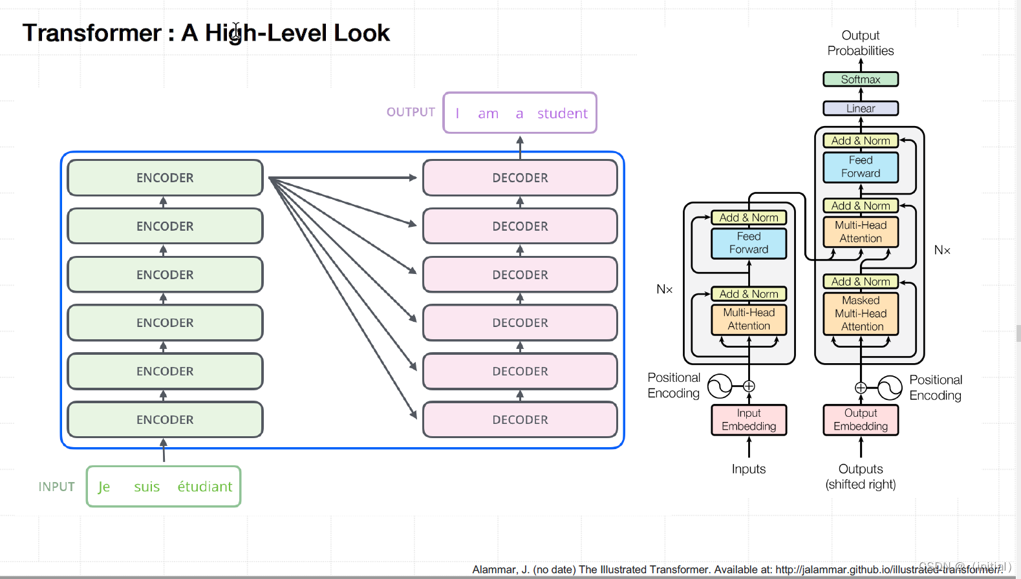1021x579 pixels.
Task: Click the "Positional Encoding" label on the encoder side
Action: tap(674, 385)
